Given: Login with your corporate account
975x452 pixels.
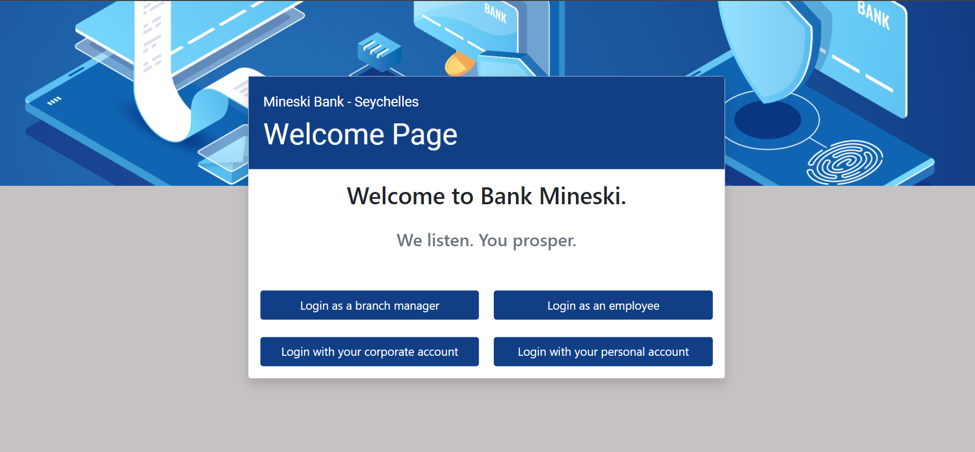Looking at the screenshot, I should (x=370, y=352).
